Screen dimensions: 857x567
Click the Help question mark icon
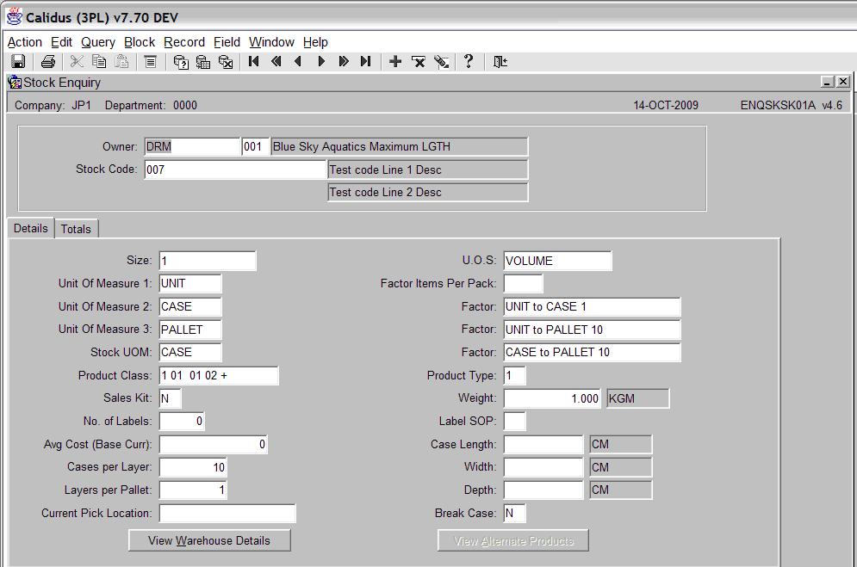(x=469, y=62)
